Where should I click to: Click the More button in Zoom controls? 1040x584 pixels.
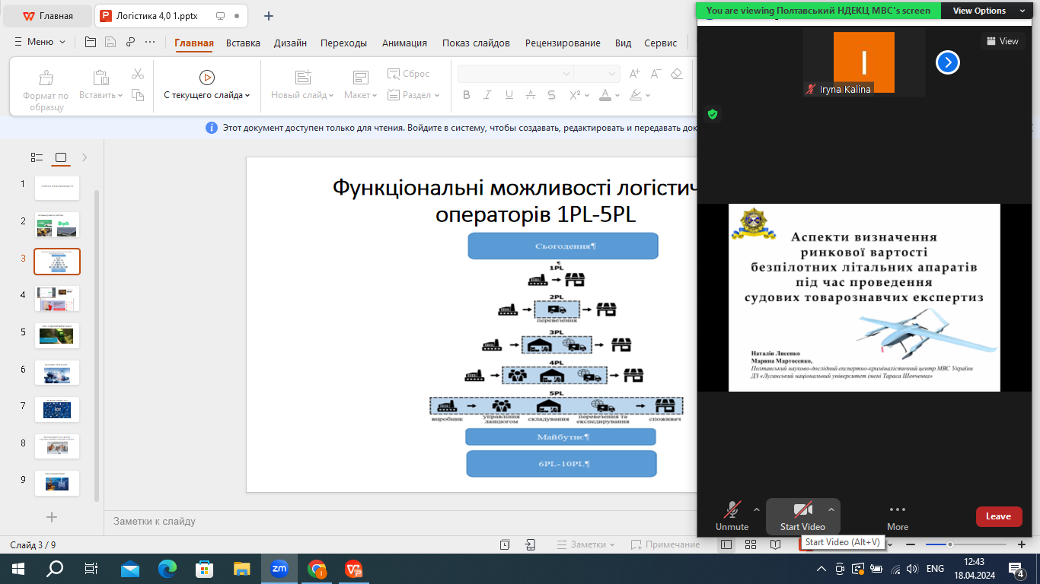pyautogui.click(x=897, y=516)
